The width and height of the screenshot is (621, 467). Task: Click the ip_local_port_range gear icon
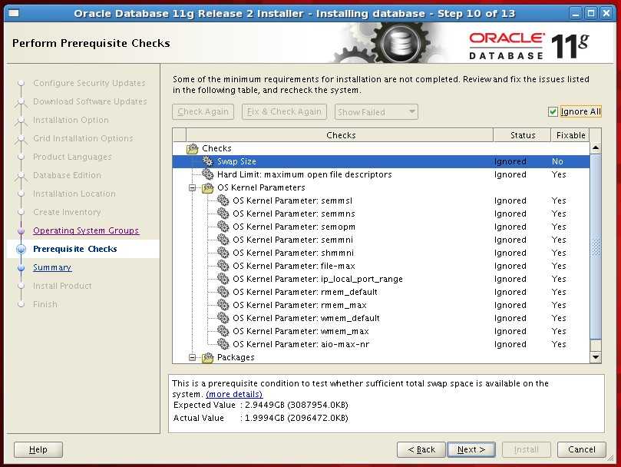tap(223, 279)
